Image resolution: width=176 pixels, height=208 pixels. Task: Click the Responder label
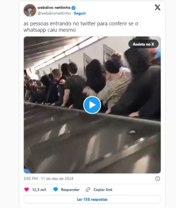click(x=70, y=190)
